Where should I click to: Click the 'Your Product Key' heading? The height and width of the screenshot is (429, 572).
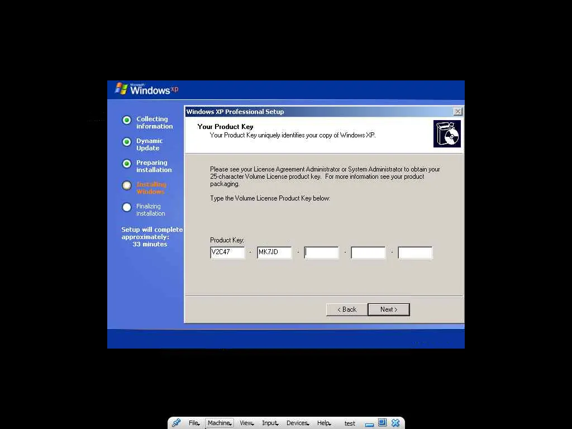coord(225,127)
